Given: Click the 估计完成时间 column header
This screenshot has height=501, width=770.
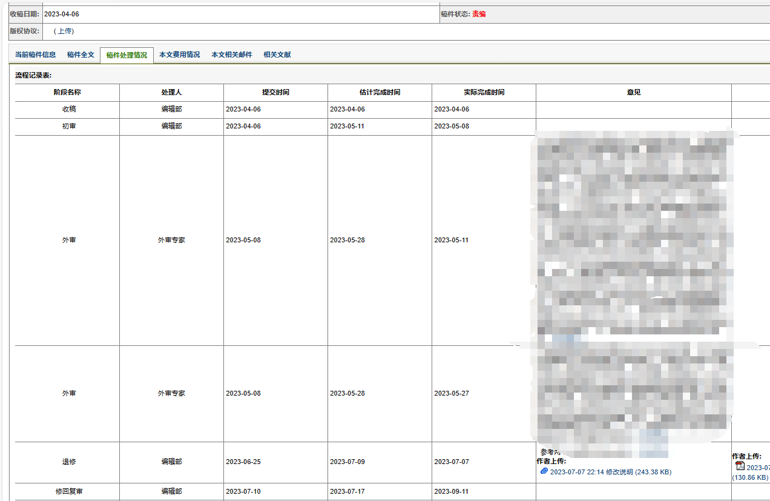Looking at the screenshot, I should pyautogui.click(x=380, y=93).
